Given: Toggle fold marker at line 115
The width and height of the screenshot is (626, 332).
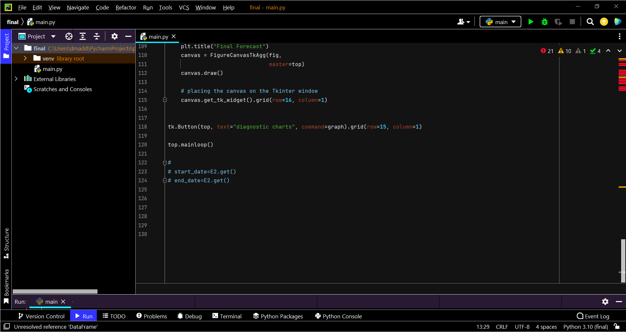Looking at the screenshot, I should click(165, 100).
